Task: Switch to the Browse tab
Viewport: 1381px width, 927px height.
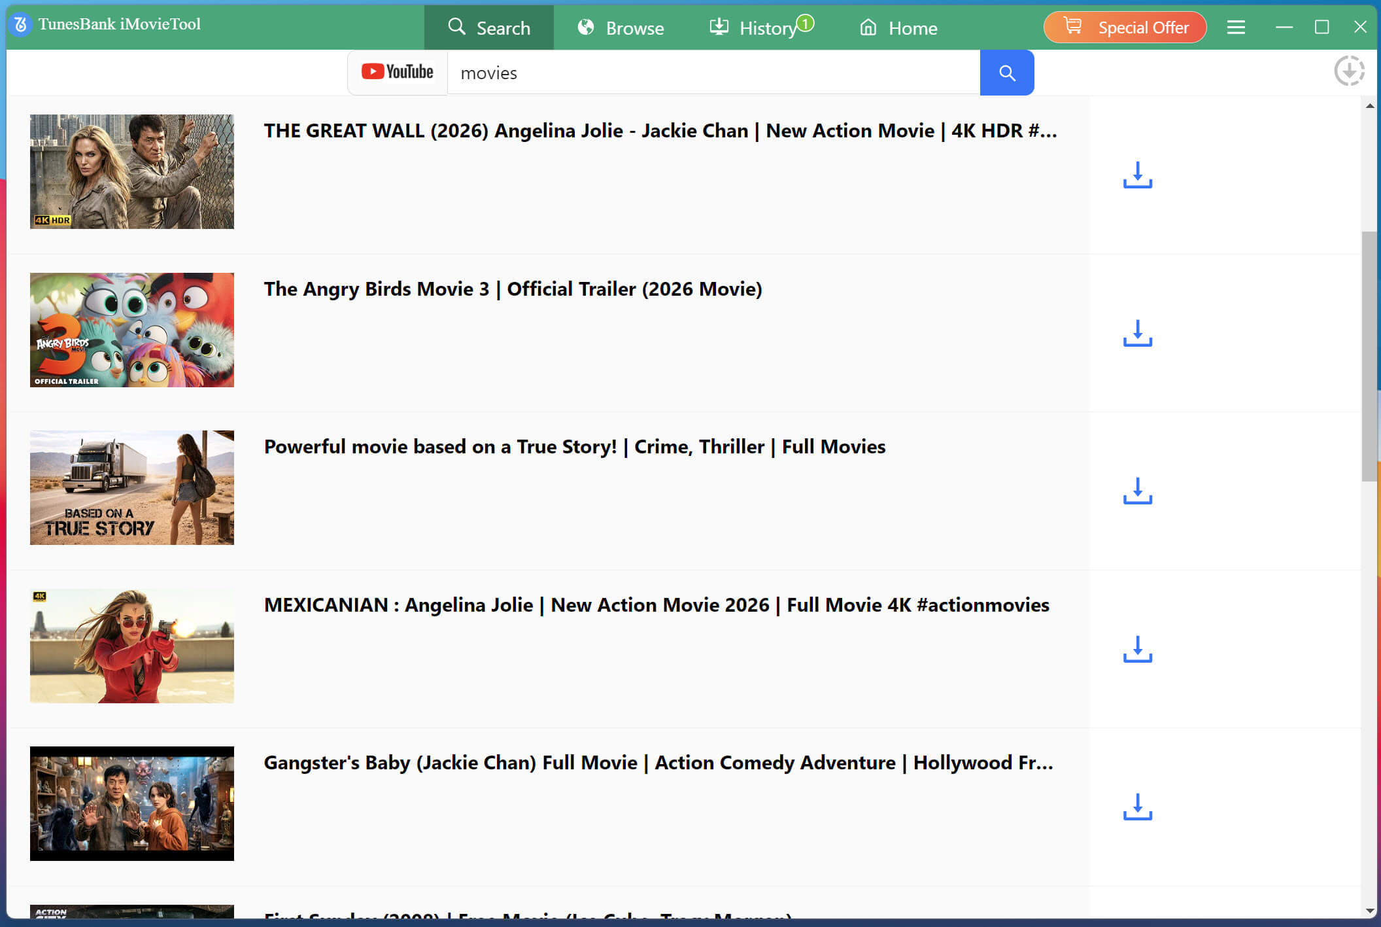Action: (x=621, y=27)
